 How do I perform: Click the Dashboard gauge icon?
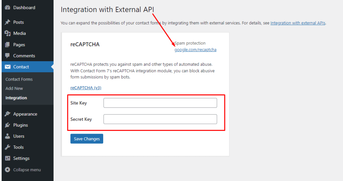tap(7, 7)
